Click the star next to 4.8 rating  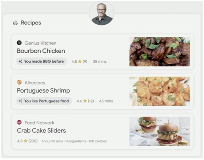point(26,141)
